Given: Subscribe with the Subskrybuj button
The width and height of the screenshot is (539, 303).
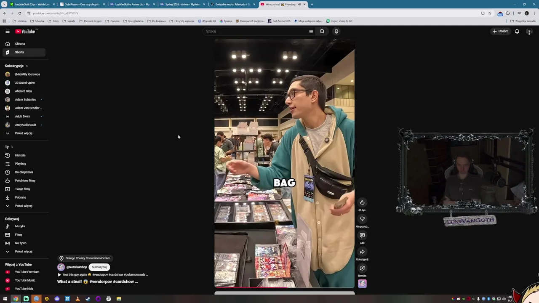Looking at the screenshot, I should [99, 267].
